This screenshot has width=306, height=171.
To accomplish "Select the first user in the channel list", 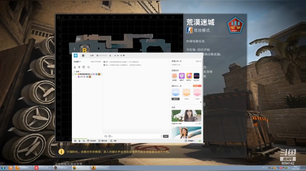I will coord(88,74).
